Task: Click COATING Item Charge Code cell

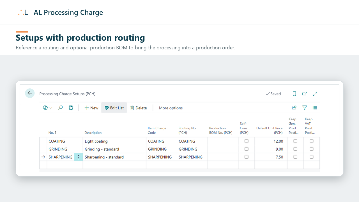Action: [x=162, y=141]
